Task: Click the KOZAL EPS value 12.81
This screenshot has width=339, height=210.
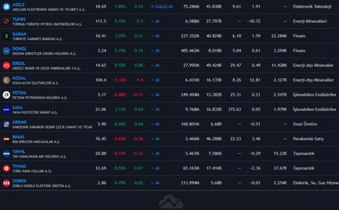Action: 254,80
